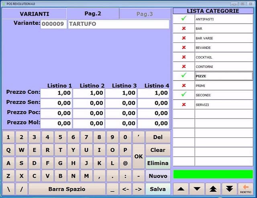Click the INDIETRO back arrow icon
Screen dimensions: 257x198
coord(245,189)
